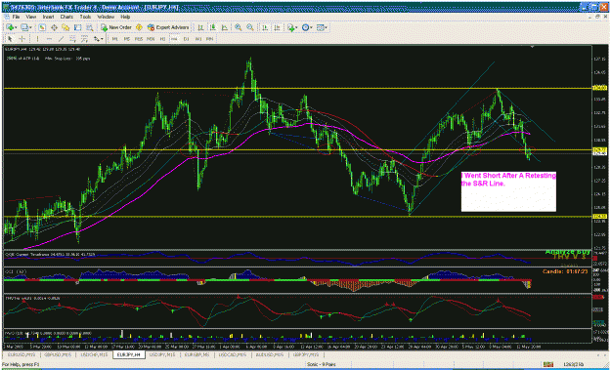Select the Fibonacci retracement tool
The width and height of the screenshot is (611, 370).
click(x=84, y=39)
